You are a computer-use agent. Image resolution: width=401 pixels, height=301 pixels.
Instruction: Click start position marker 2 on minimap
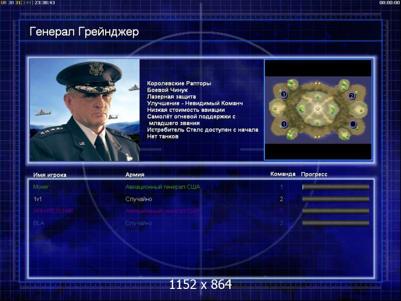click(x=352, y=96)
